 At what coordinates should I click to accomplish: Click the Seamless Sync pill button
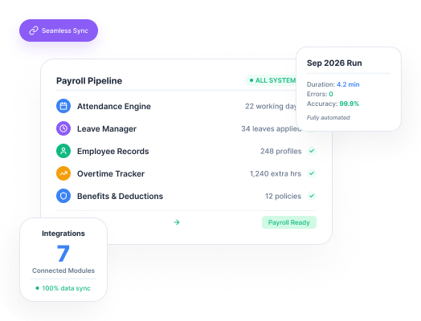(x=59, y=30)
